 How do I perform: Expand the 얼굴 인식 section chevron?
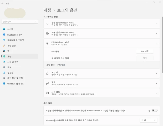tap(156, 24)
